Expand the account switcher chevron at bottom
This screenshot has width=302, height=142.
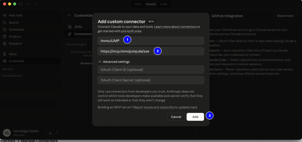pyautogui.click(x=57, y=133)
